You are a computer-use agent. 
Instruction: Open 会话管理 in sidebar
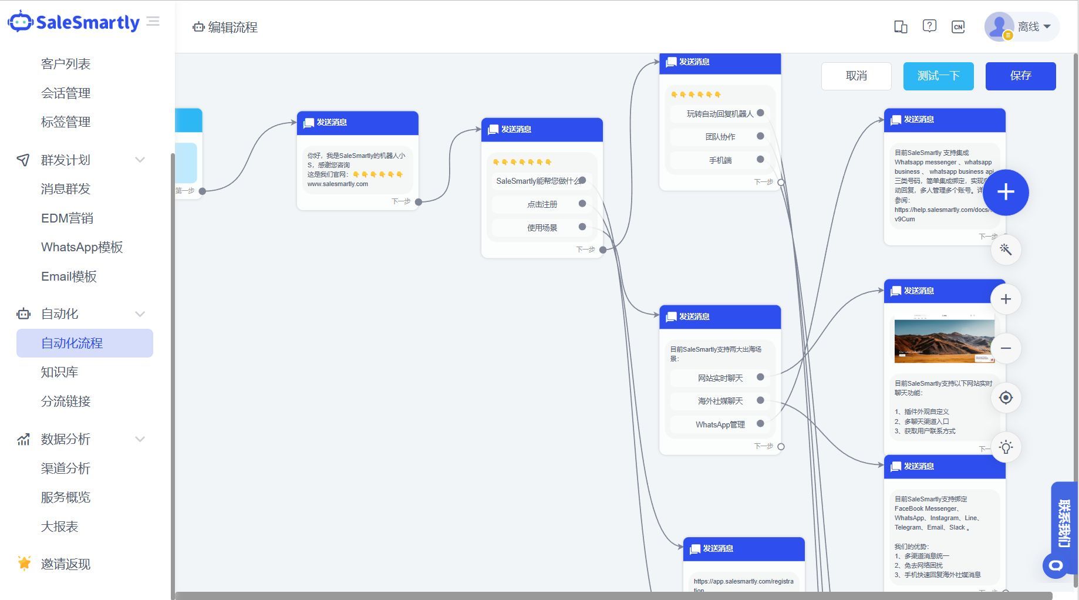pos(66,93)
